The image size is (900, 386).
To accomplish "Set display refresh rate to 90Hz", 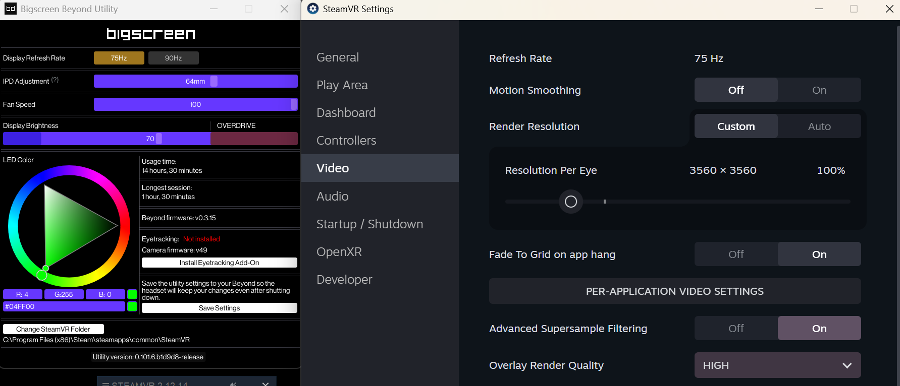I will (x=174, y=58).
